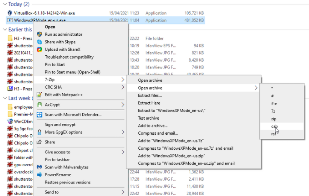Click the VirtualBox installer file icon
309x196 pixels.
pyautogui.click(x=10, y=13)
